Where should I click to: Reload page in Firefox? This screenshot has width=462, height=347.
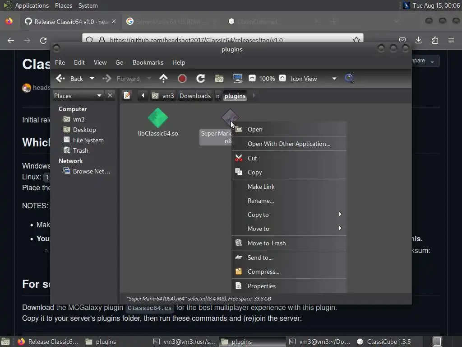[43, 40]
